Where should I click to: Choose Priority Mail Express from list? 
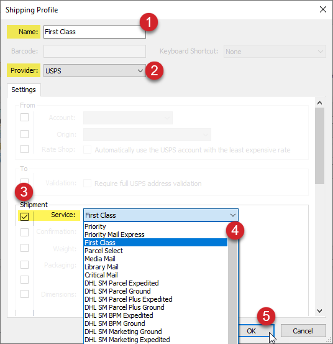pos(114,235)
